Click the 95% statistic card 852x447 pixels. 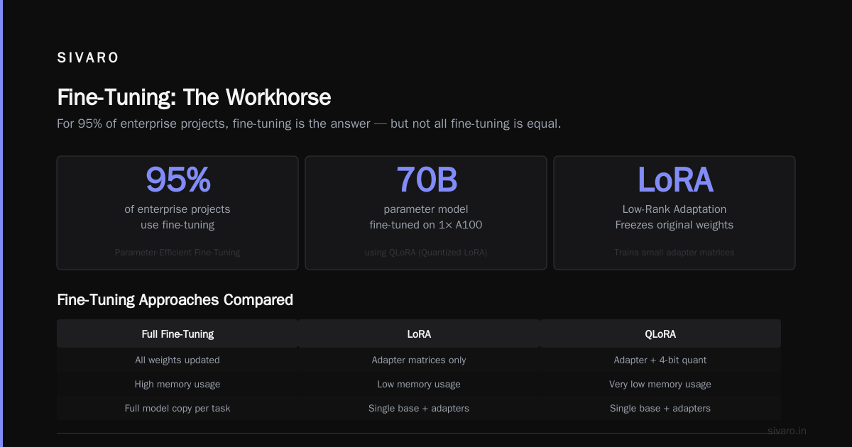pyautogui.click(x=177, y=213)
